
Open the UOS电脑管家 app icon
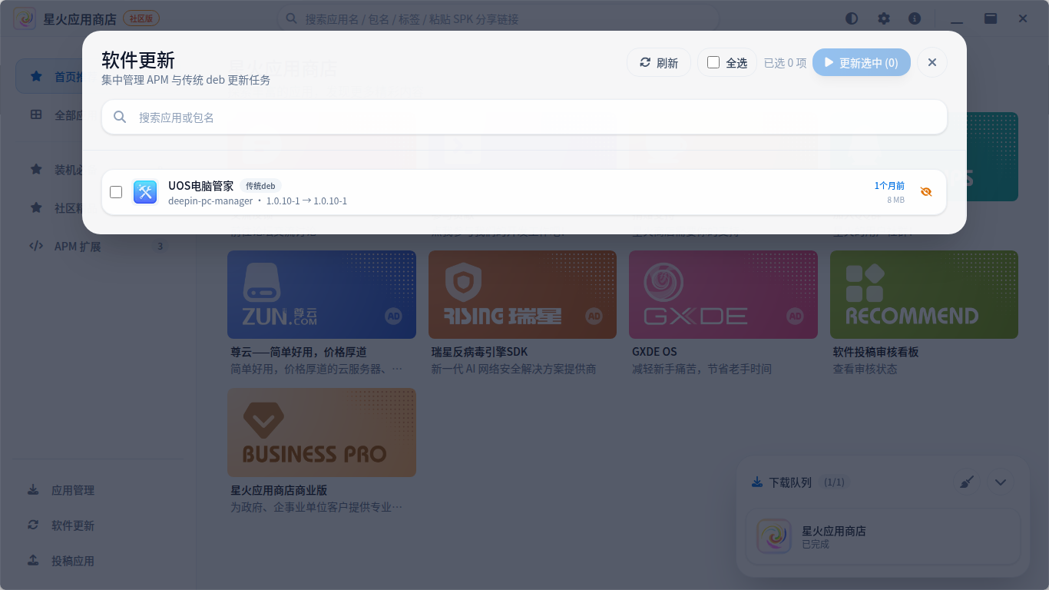pos(145,192)
